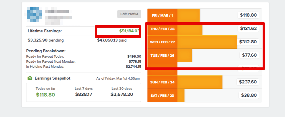Click the $237.60 earnings value badge
Image resolution: width=285 pixels, height=117 pixels.
click(x=248, y=82)
